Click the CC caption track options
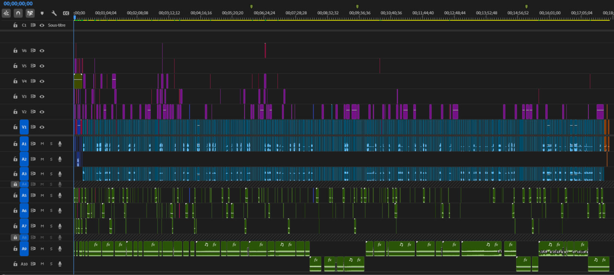The width and height of the screenshot is (614, 275). pyautogui.click(x=66, y=13)
